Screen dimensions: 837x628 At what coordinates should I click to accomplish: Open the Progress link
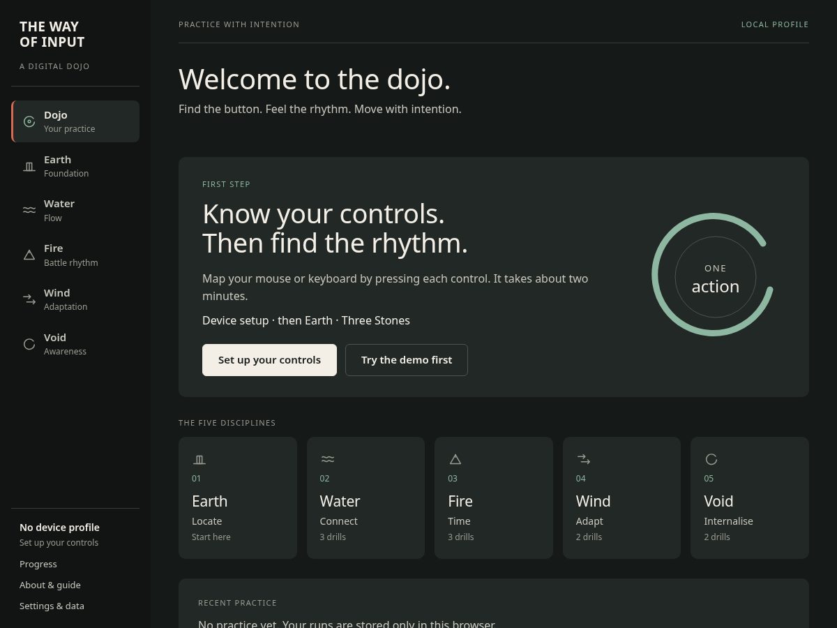38,564
